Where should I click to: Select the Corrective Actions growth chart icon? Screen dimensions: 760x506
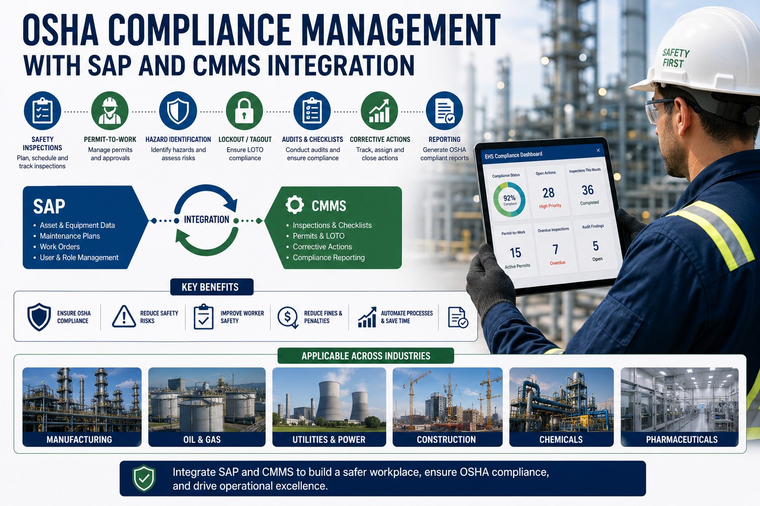(380, 110)
